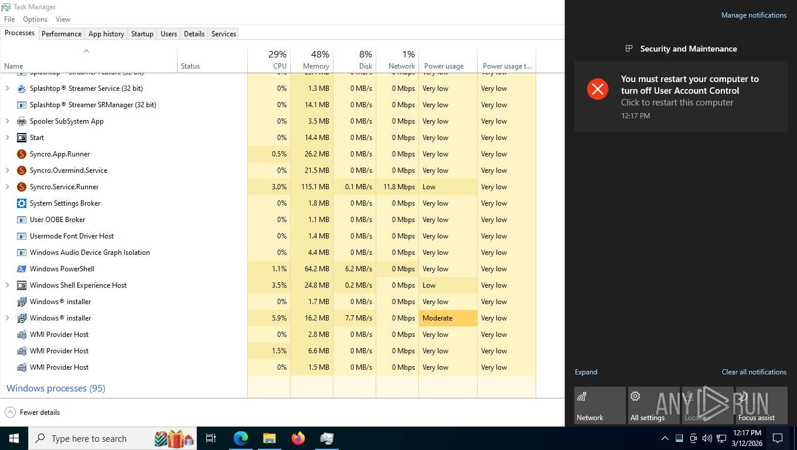Viewport: 797px width, 450px height.
Task: Expand the Splashtop Streamer Service process
Action: [8, 88]
